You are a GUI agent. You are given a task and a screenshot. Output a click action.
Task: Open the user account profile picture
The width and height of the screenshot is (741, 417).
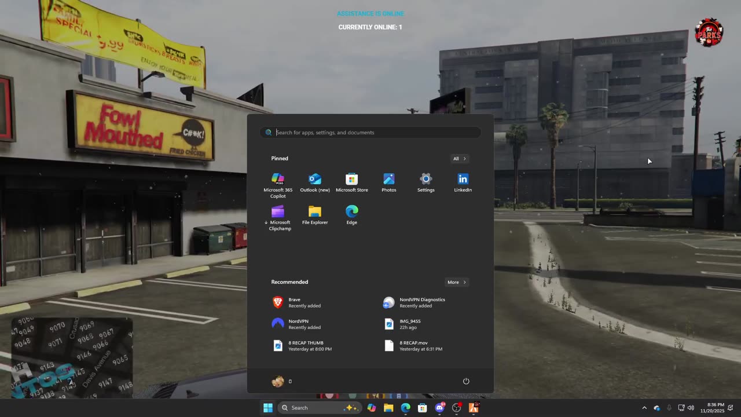[x=278, y=381]
